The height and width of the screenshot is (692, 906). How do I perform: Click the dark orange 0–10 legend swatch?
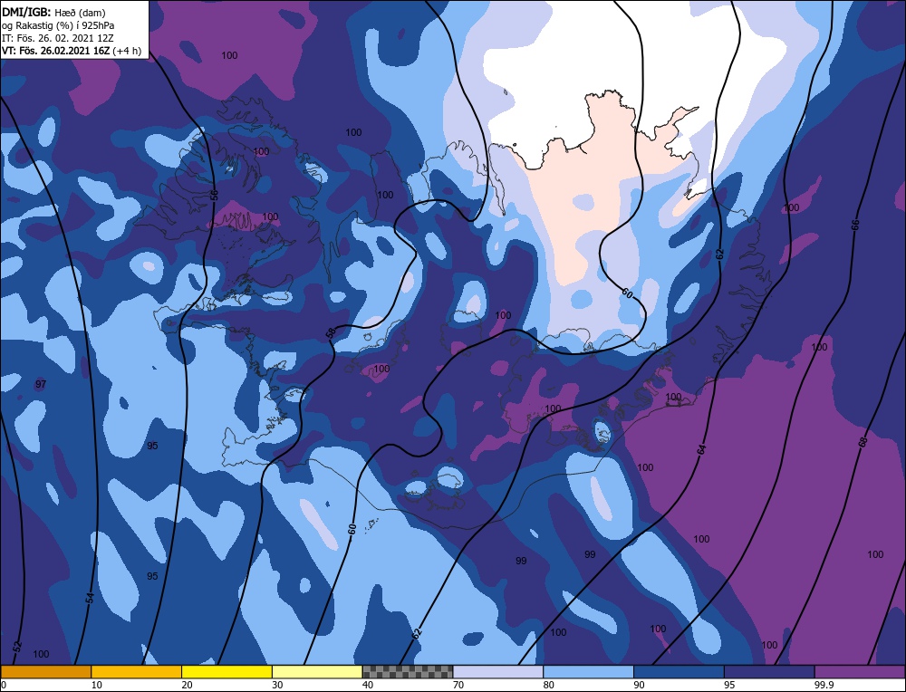click(45, 671)
